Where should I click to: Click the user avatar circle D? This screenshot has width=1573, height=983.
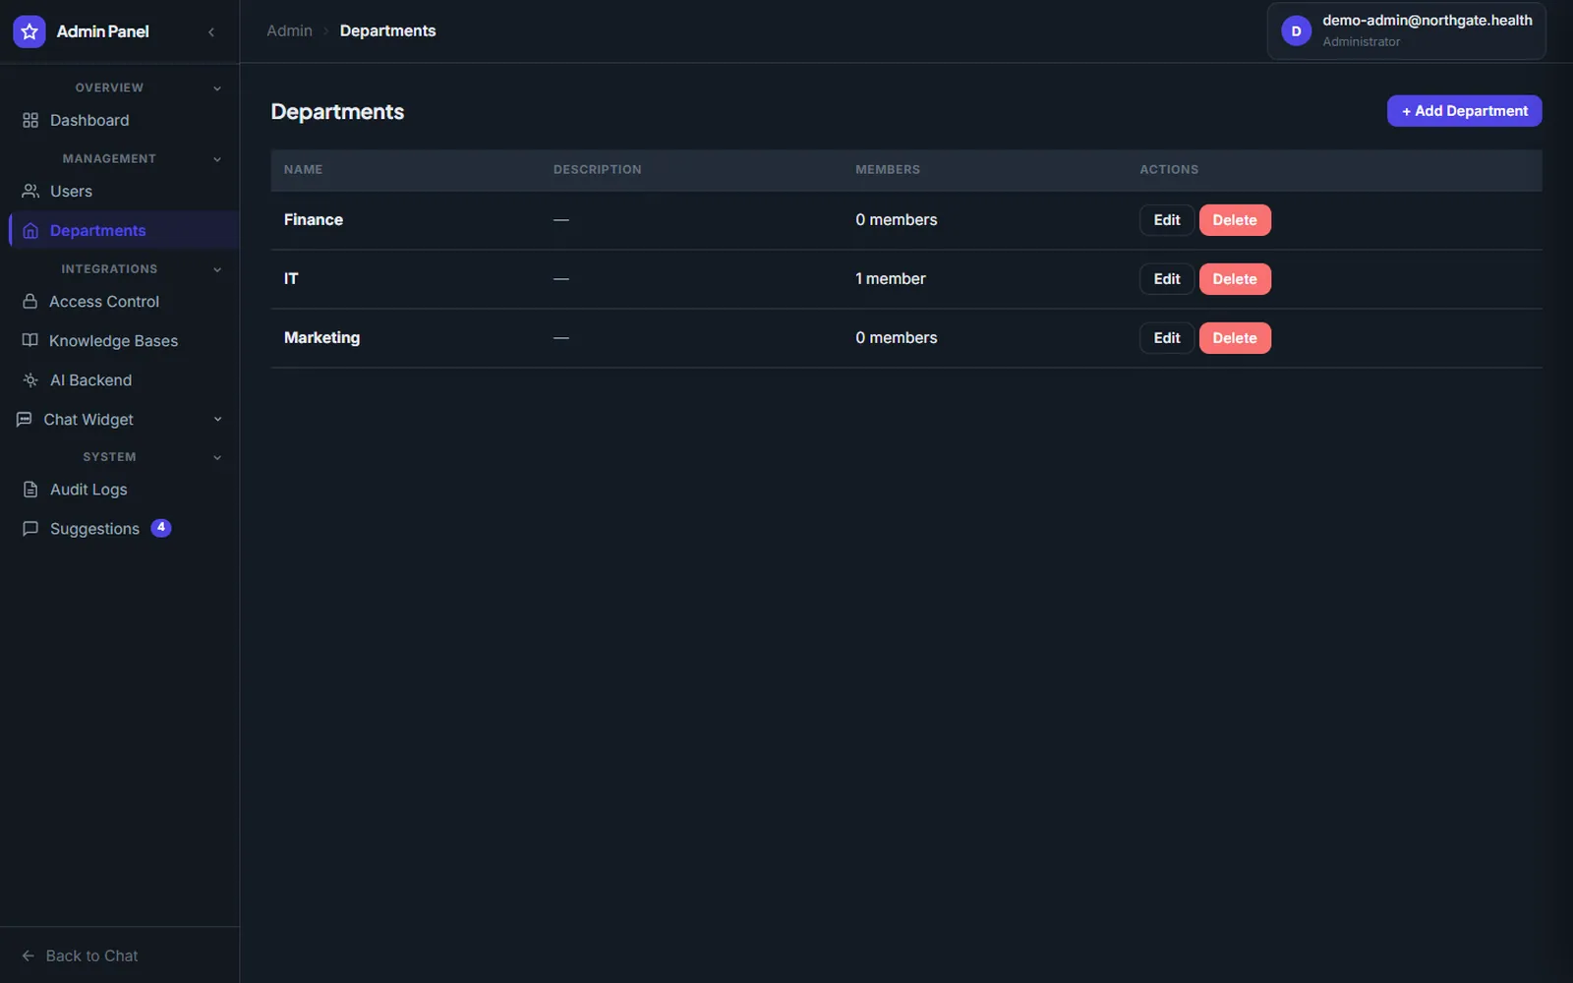point(1297,31)
